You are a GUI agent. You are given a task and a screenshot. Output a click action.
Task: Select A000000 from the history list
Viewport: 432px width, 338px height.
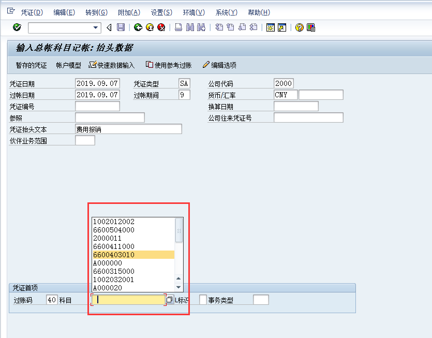(133, 263)
